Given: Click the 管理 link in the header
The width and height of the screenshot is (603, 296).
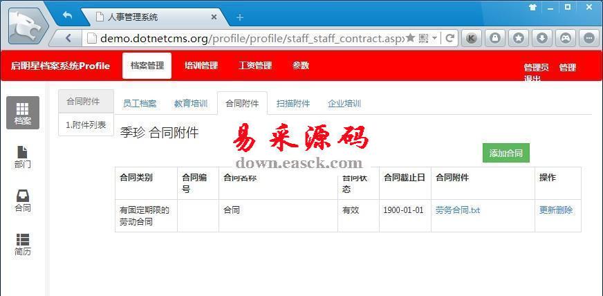Looking at the screenshot, I should (x=568, y=68).
